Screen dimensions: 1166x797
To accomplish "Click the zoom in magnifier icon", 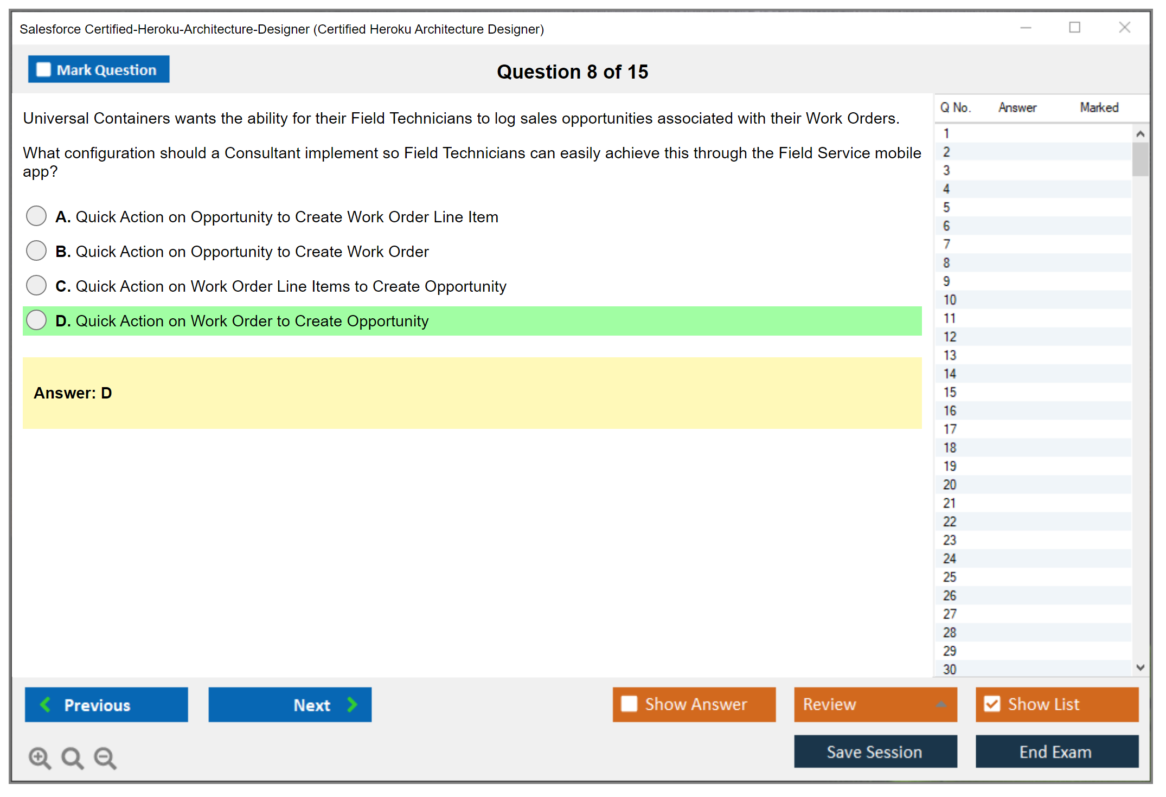I will tap(40, 757).
